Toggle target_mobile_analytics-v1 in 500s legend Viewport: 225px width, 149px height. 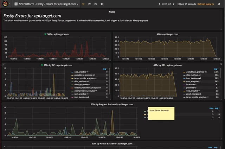(85, 78)
